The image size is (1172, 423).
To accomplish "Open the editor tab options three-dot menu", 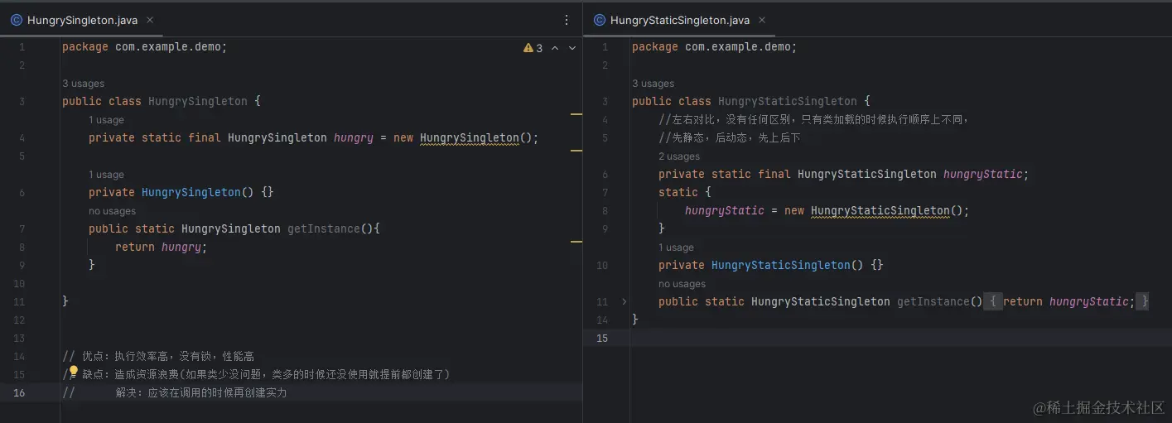I will [567, 20].
